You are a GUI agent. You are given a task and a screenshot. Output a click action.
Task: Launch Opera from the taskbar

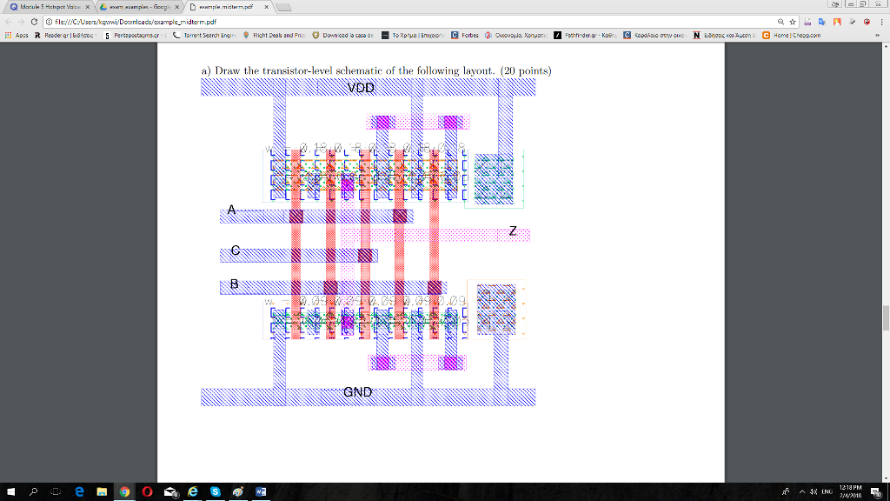(146, 491)
